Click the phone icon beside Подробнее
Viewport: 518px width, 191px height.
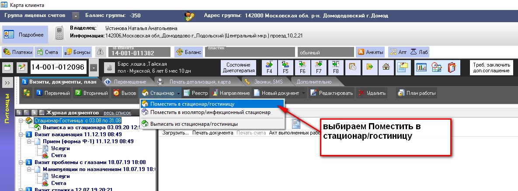[59, 33]
